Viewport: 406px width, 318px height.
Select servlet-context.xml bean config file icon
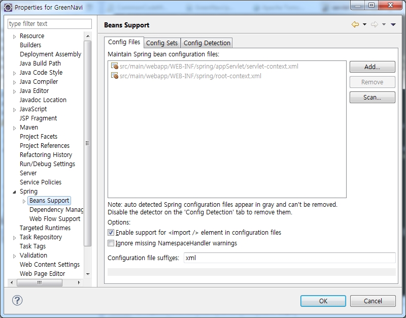click(115, 67)
